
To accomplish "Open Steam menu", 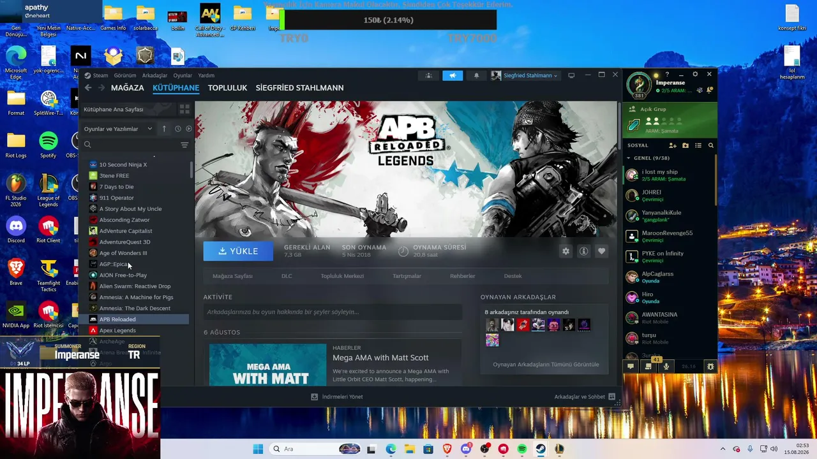I will click(101, 75).
